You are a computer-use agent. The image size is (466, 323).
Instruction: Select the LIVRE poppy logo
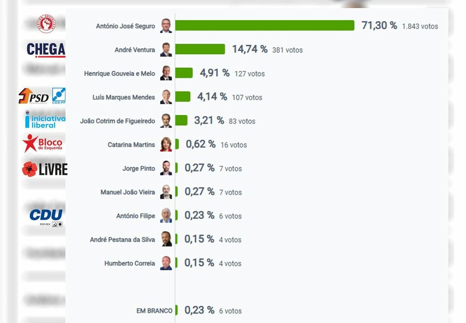[44, 169]
